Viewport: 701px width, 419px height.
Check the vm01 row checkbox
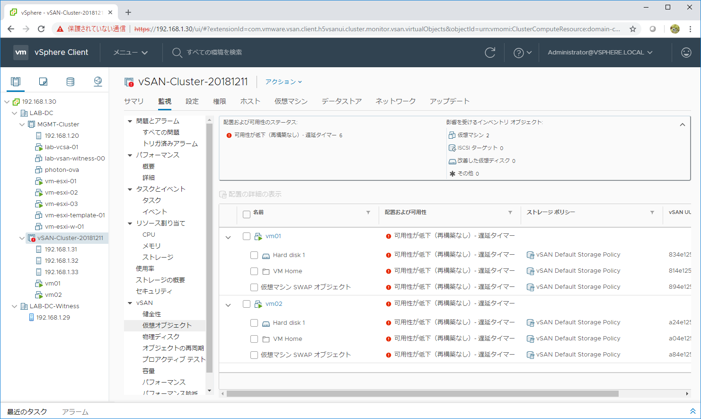click(247, 236)
